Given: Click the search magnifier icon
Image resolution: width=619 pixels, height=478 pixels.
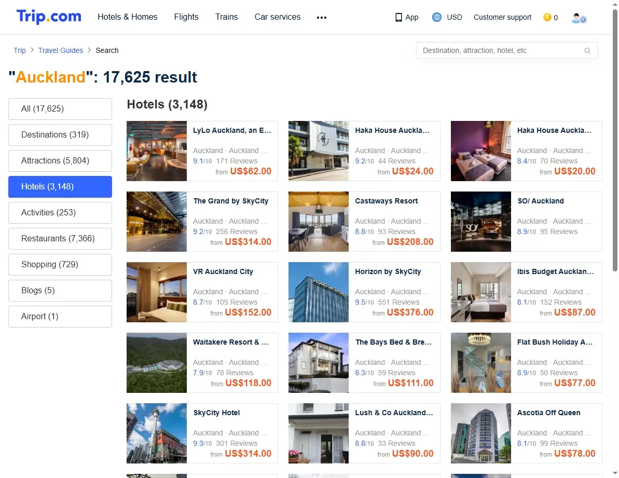Looking at the screenshot, I should tap(587, 50).
